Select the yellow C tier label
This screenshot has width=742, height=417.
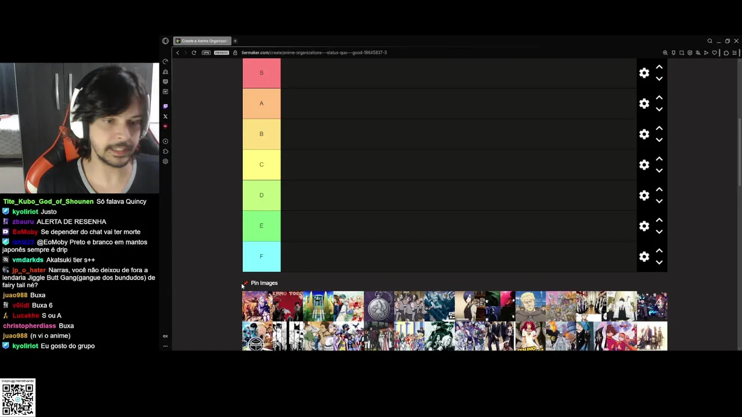[261, 165]
